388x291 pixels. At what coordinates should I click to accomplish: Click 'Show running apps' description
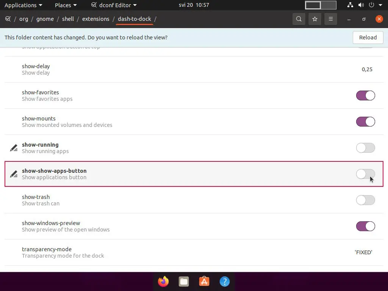pyautogui.click(x=45, y=151)
